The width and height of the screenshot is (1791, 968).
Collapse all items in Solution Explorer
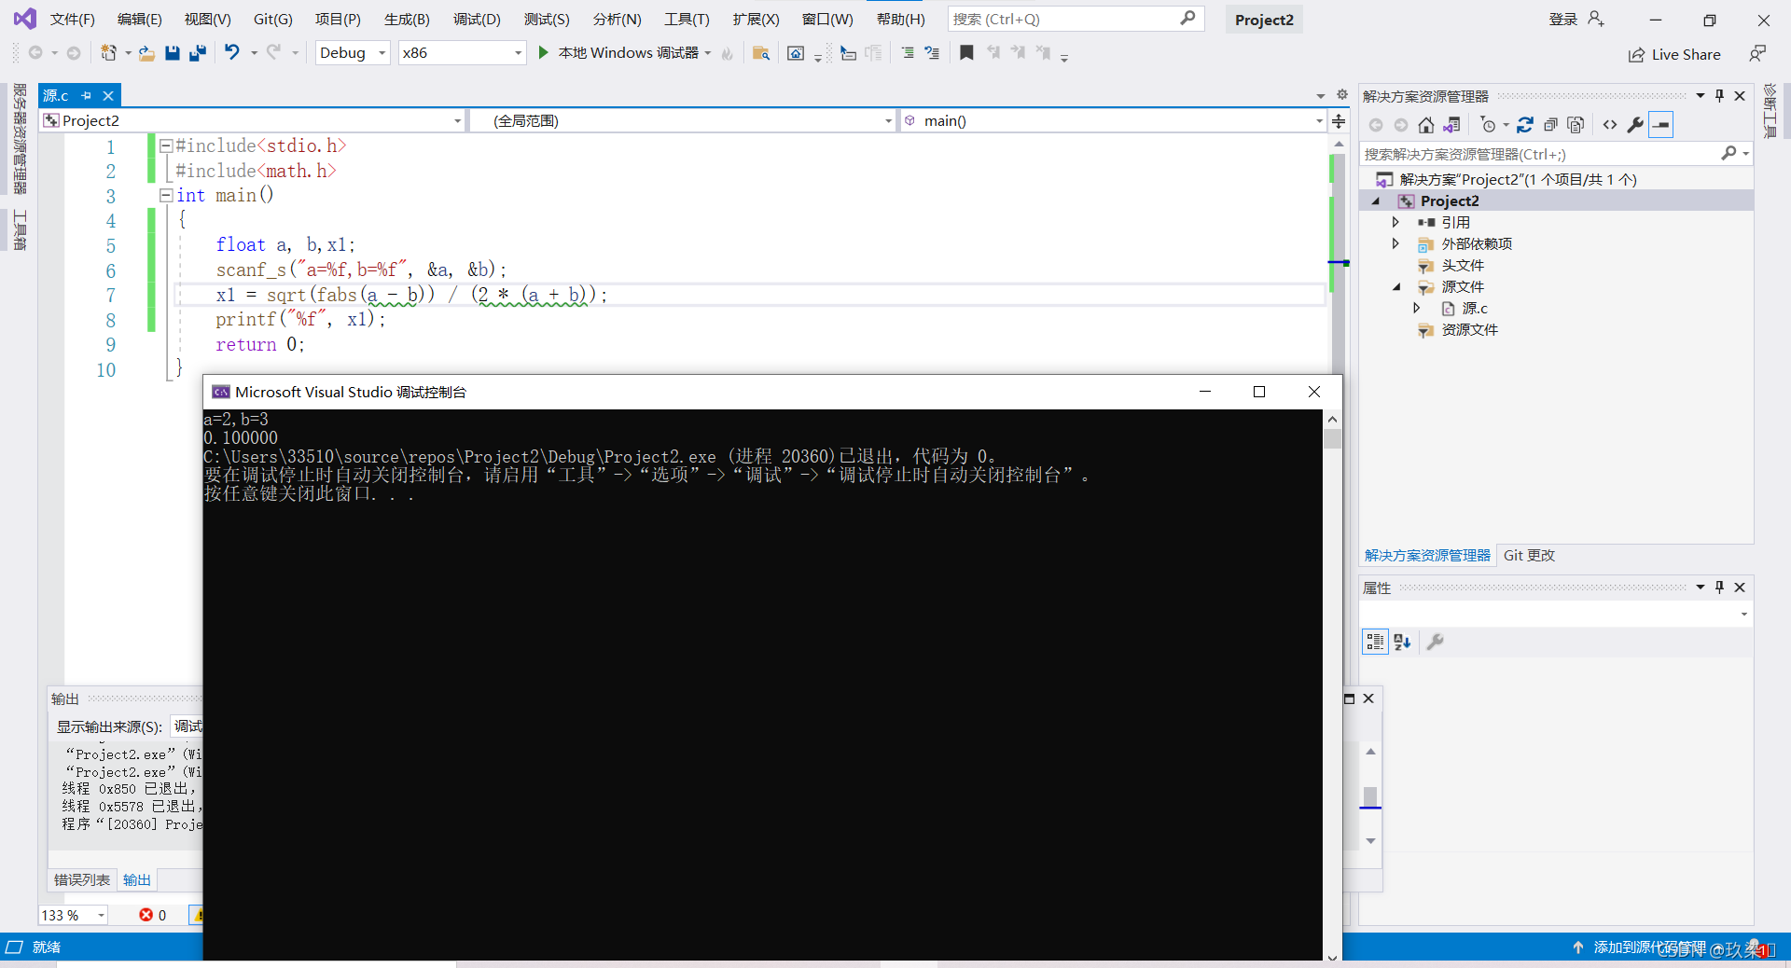click(x=1550, y=125)
